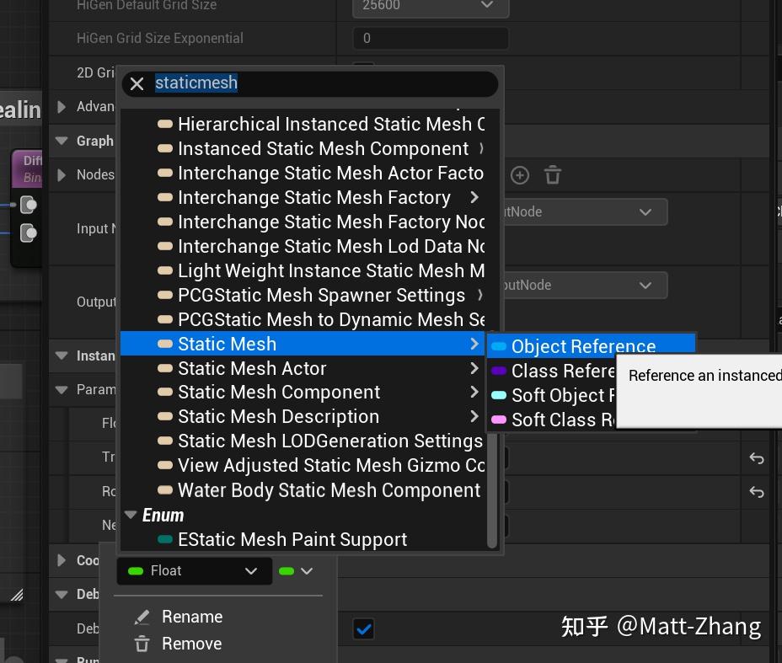Screen dimensions: 782x663
Task: Click the staticmesh search field
Action: [x=320, y=83]
